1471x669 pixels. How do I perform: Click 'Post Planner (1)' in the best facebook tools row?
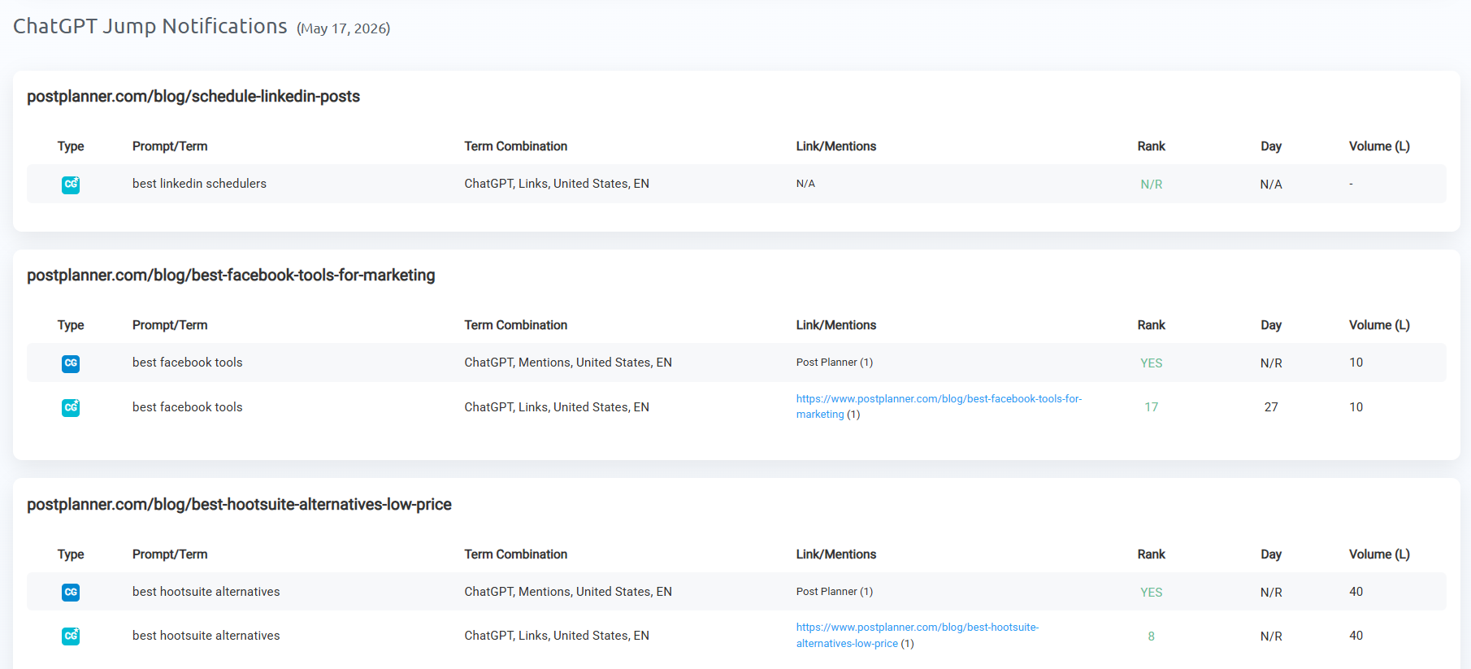coord(835,363)
